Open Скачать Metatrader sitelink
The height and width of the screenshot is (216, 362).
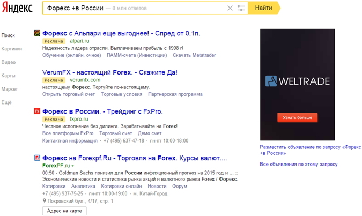tap(194, 55)
